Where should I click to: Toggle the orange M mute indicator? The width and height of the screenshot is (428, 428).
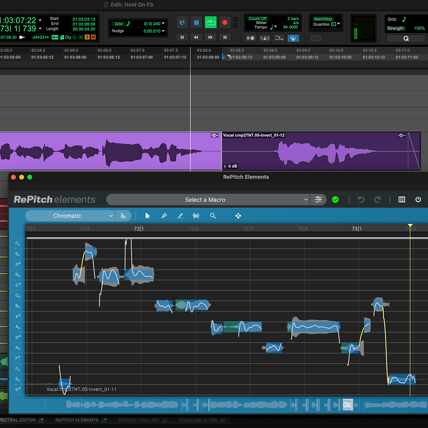tap(93, 37)
